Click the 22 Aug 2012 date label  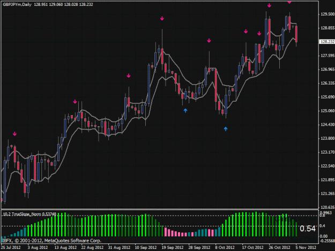pos(92,248)
